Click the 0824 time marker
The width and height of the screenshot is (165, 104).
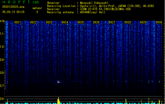65,22
